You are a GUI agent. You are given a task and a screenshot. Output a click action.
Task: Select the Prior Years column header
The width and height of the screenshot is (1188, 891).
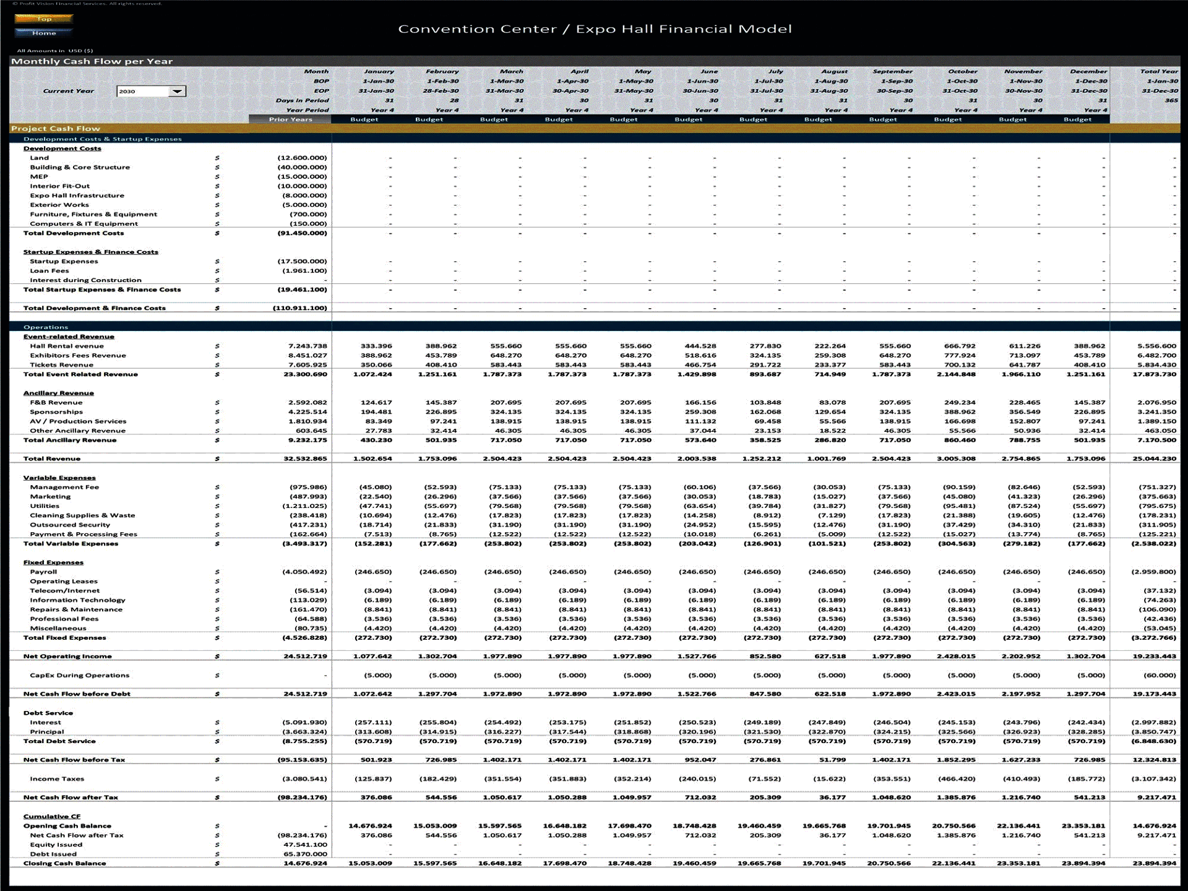(x=290, y=119)
